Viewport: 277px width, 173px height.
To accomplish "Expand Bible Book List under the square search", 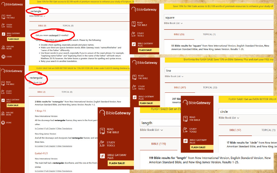I will (x=173, y=23).
